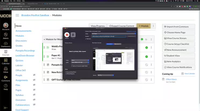Open options for the Paper #1 row

(x=151, y=57)
